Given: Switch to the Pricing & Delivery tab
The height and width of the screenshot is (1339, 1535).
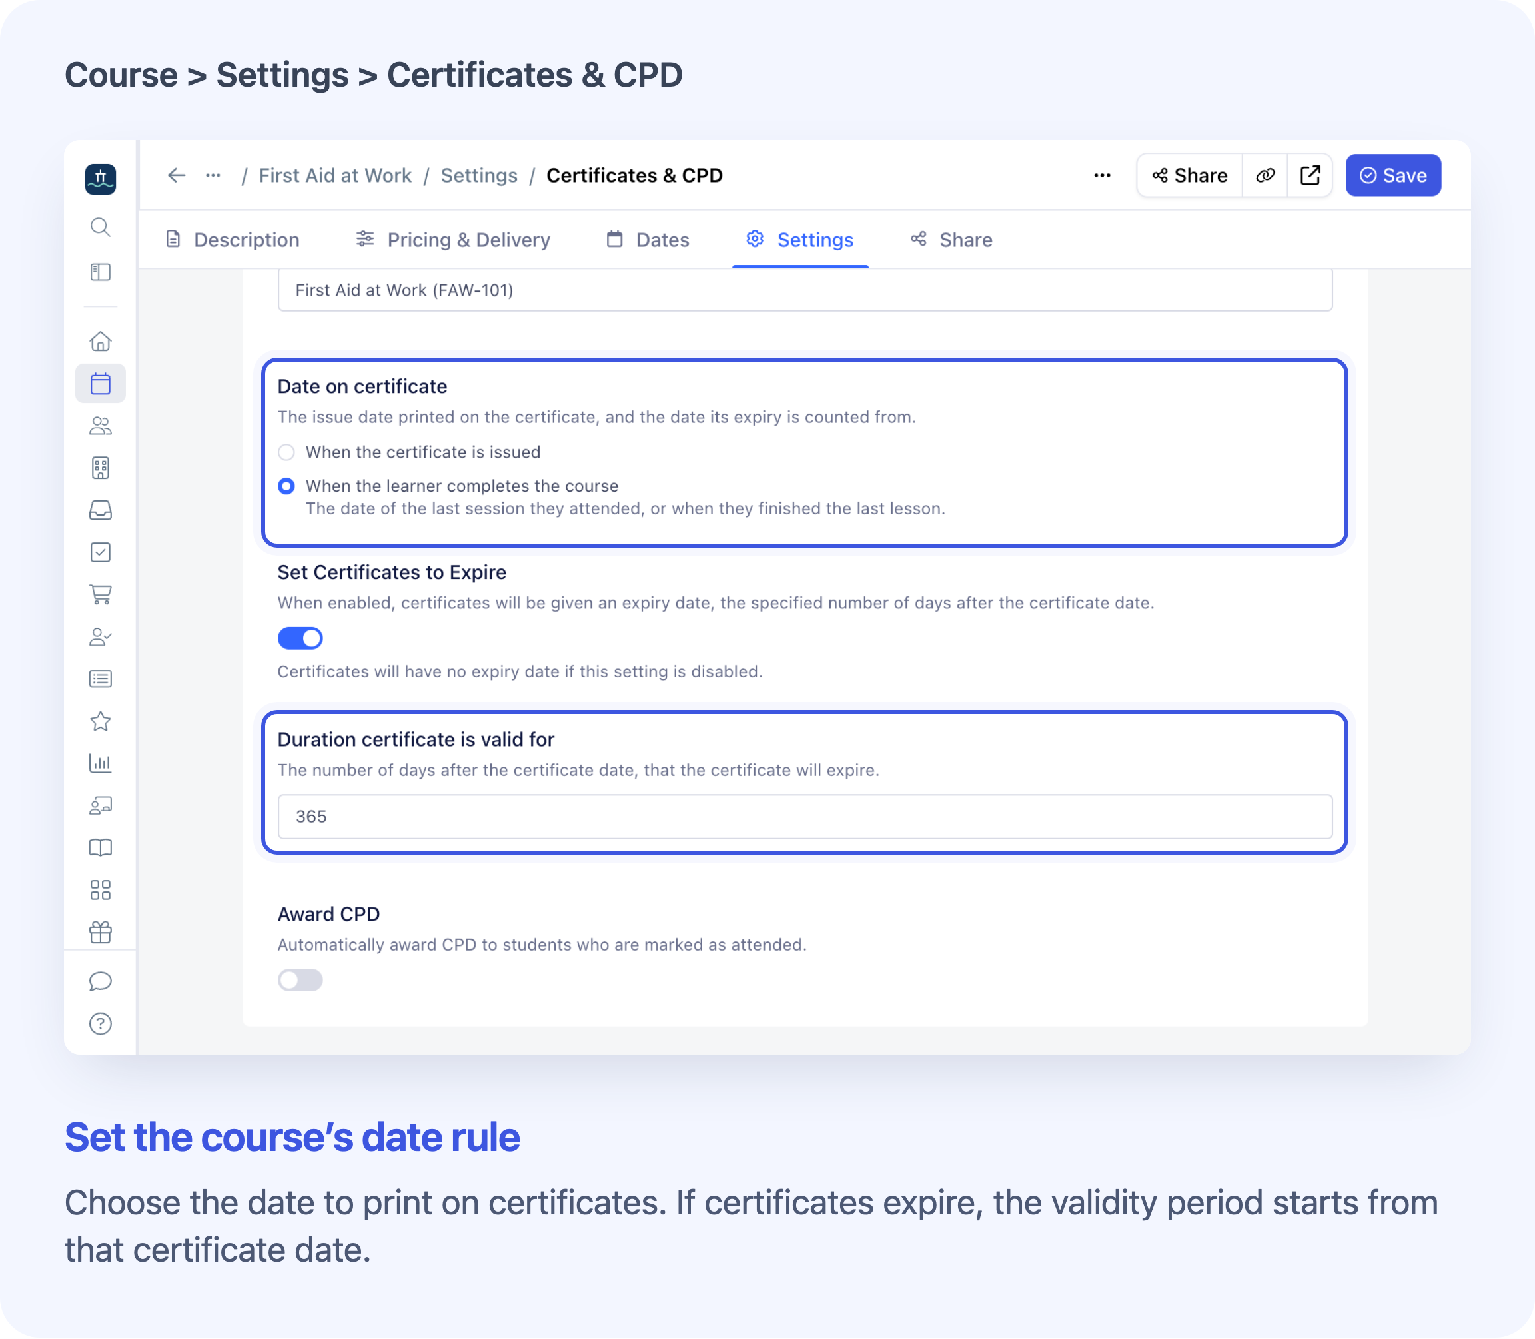Looking at the screenshot, I should (x=454, y=240).
